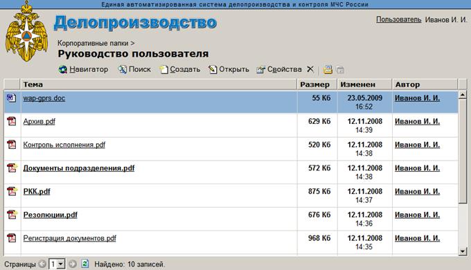The width and height of the screenshot is (471, 270).
Task: Click the Word icon of wap-gprs.doc
Action: pos(11,98)
